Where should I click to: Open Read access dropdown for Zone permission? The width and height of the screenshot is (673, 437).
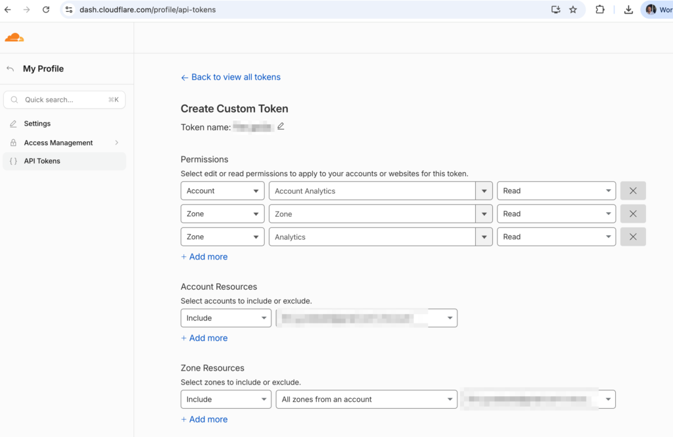coord(556,214)
